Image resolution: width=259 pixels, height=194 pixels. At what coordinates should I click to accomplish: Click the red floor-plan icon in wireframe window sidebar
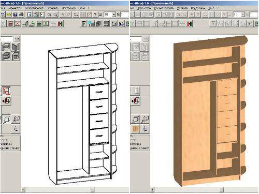pos(6,91)
